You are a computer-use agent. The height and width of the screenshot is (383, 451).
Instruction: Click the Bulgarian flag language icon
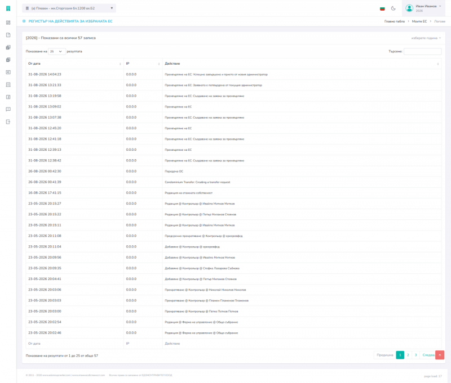[382, 8]
